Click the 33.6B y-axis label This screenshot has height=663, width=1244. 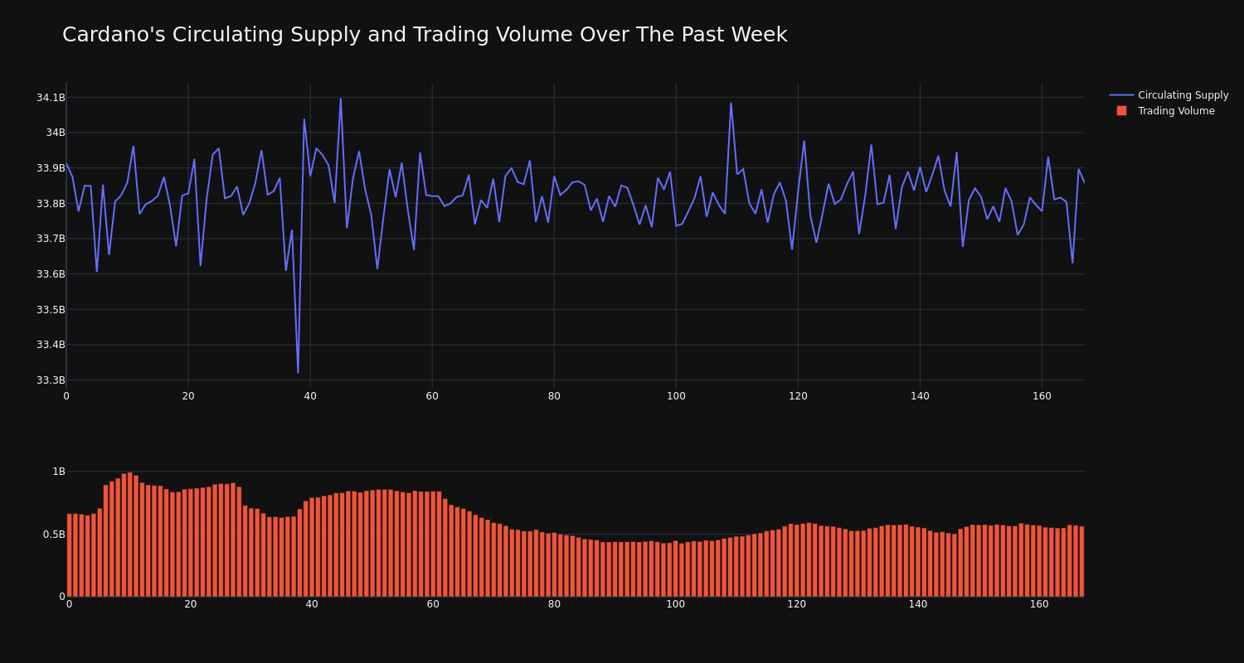[x=51, y=274]
